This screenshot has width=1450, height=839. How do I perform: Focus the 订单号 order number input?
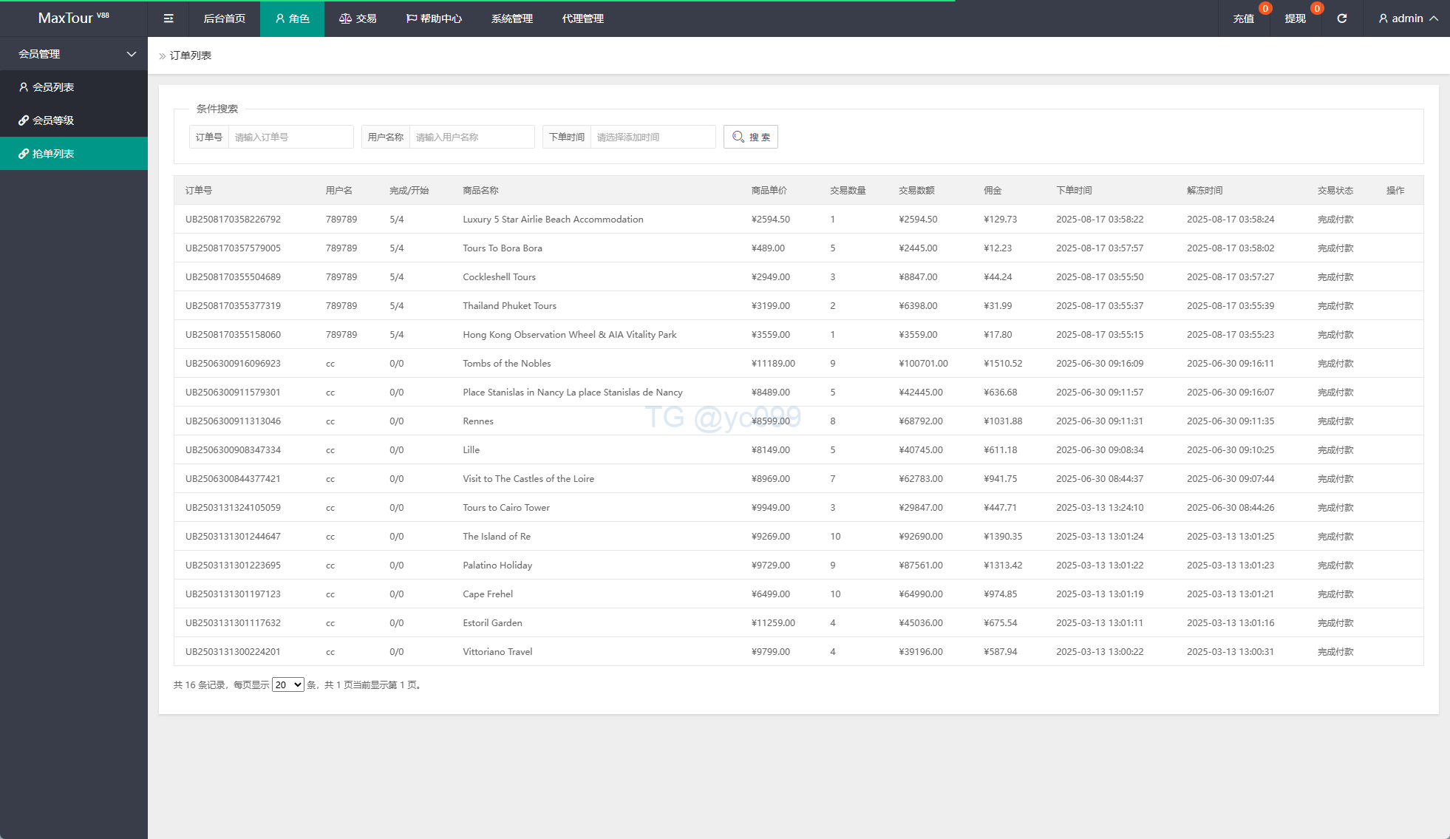click(x=290, y=137)
